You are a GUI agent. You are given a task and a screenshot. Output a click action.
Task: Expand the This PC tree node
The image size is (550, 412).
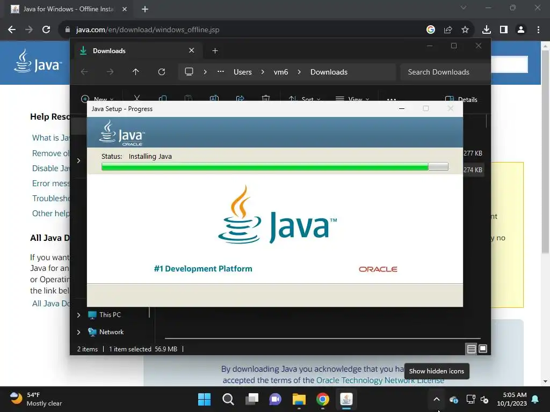point(78,315)
